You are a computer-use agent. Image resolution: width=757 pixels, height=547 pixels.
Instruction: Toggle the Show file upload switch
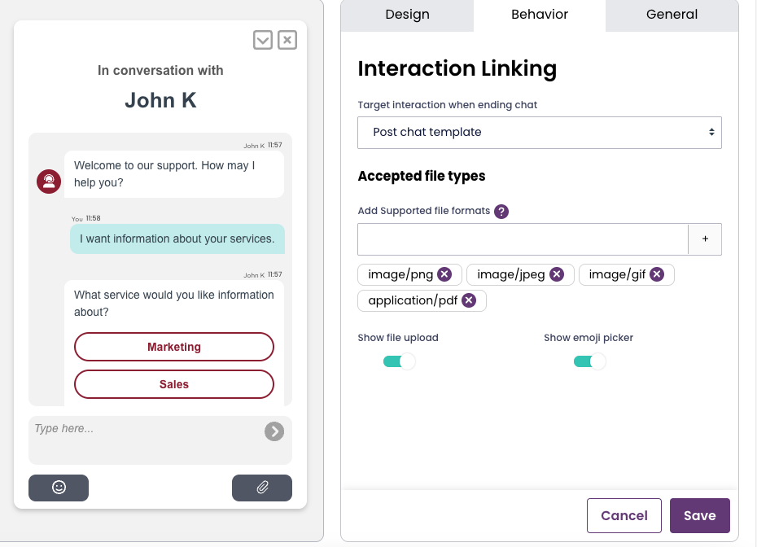point(399,361)
